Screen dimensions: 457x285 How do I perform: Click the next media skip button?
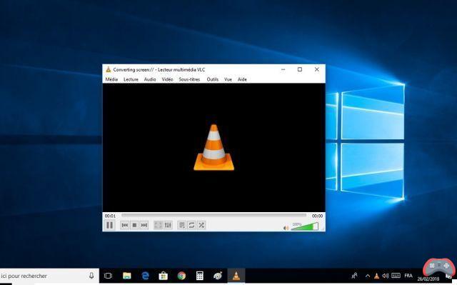pyautogui.click(x=144, y=225)
